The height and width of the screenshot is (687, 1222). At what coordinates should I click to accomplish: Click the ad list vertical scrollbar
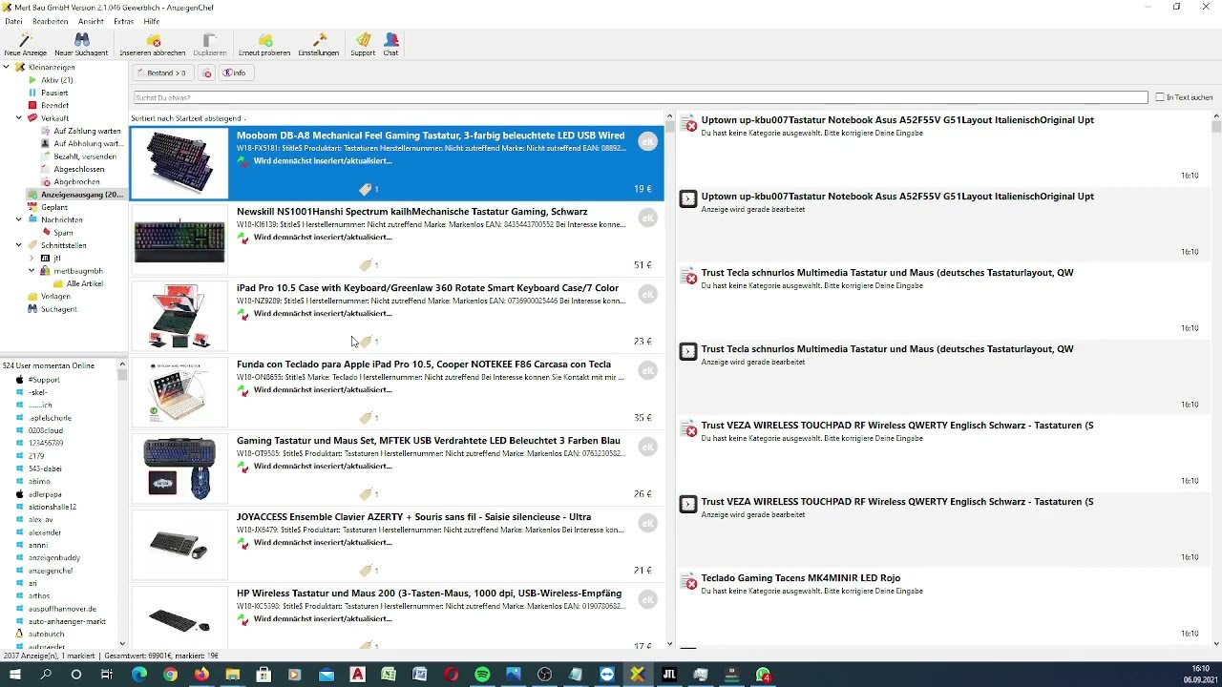[x=669, y=382]
